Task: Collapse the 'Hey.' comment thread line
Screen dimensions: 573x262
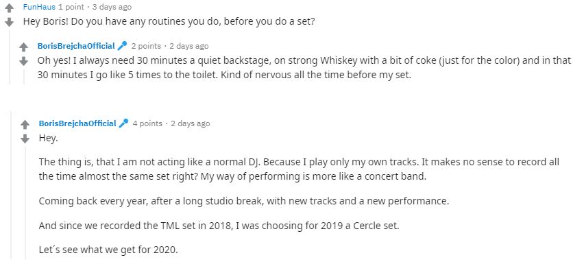Action: [25, 203]
